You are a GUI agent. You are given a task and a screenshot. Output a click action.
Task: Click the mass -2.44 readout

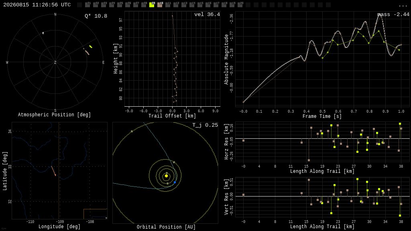point(393,14)
